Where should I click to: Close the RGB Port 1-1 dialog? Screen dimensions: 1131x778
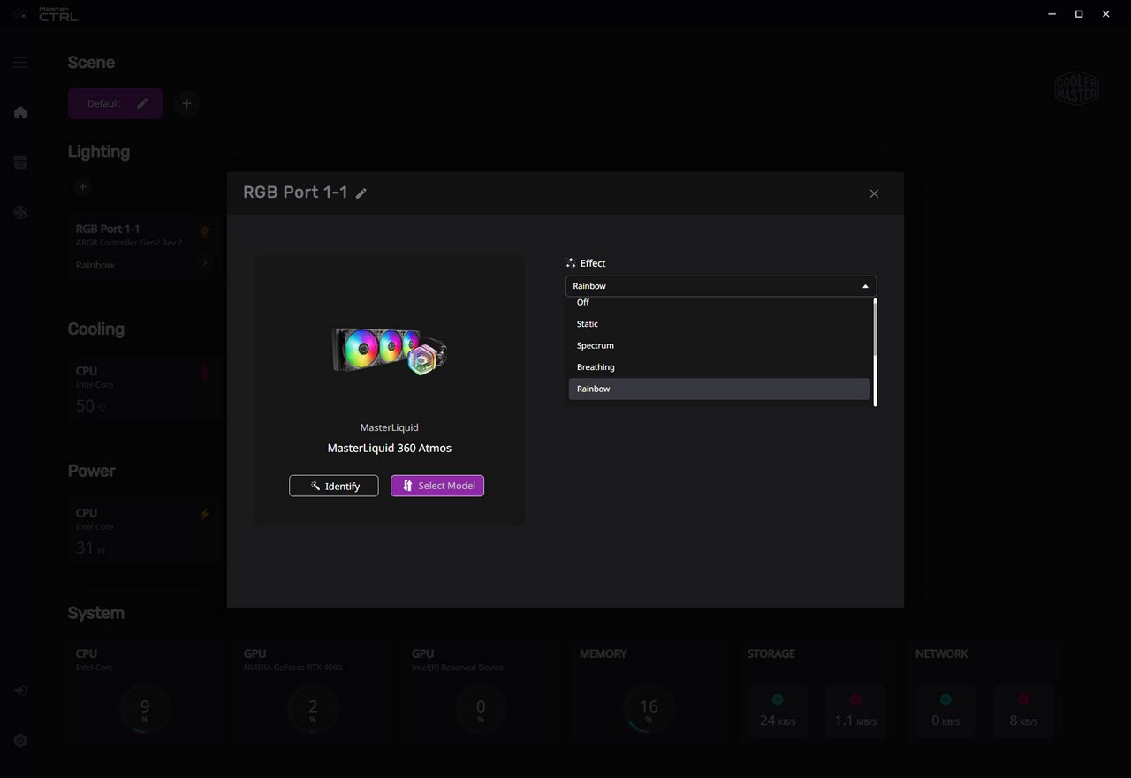(874, 193)
